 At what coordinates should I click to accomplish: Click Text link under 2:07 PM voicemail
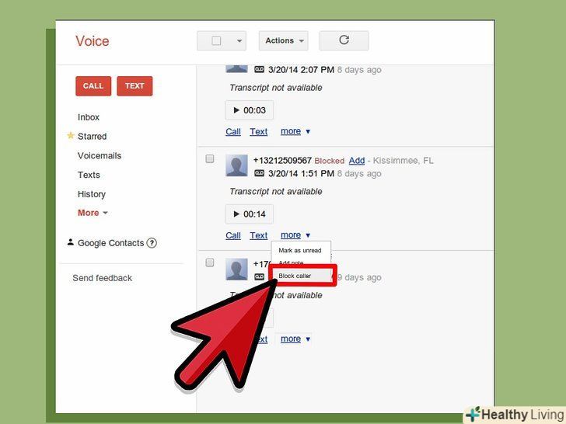point(259,131)
